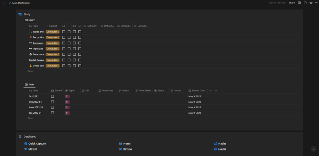This screenshot has height=156, width=319.
Task: Select the Table view tab
Action: coord(30,84)
